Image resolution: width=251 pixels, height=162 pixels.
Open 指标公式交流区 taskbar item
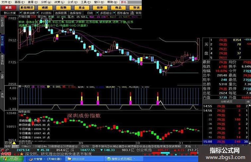click(x=123, y=159)
